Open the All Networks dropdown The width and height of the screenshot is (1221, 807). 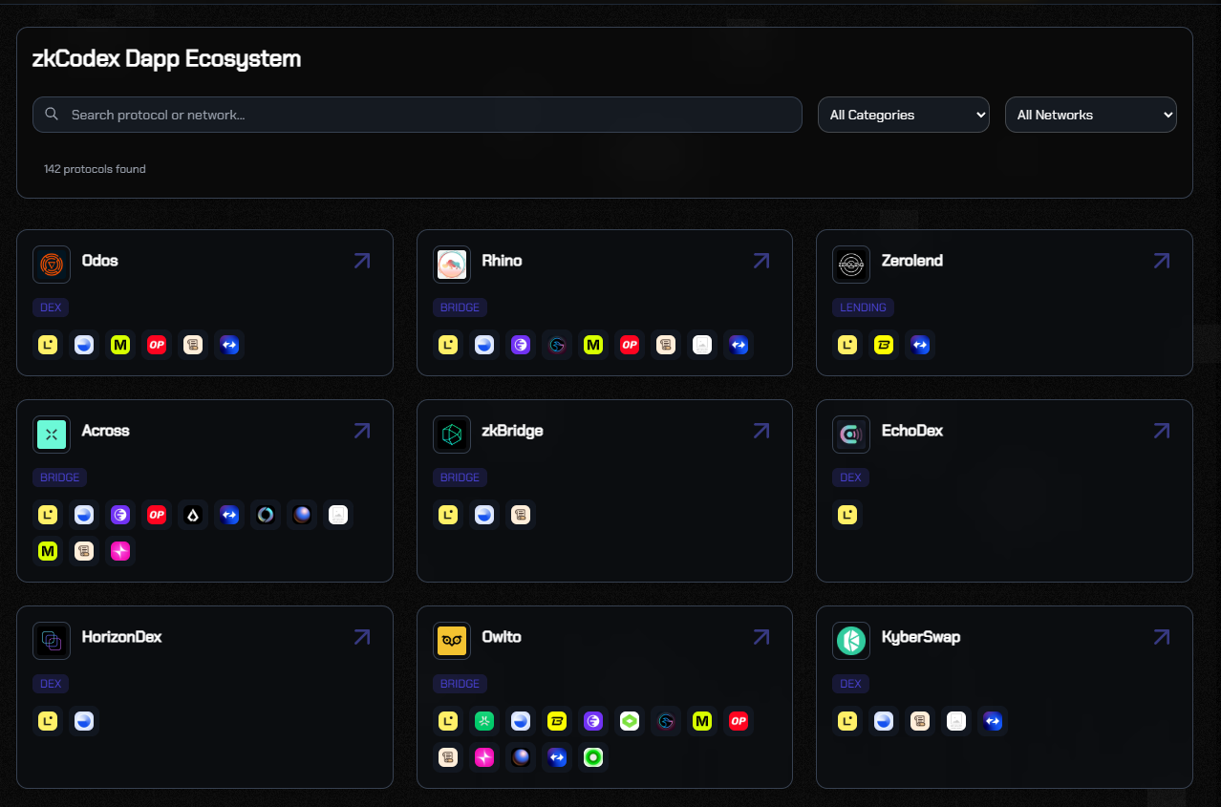[x=1090, y=115]
